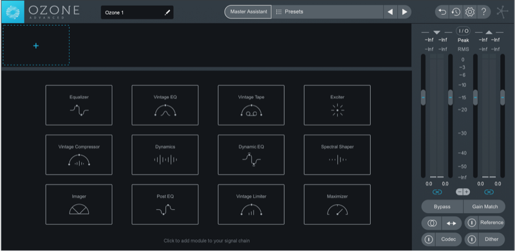This screenshot has height=251, width=515.
Task: Go to previous preset arrow
Action: click(x=390, y=12)
